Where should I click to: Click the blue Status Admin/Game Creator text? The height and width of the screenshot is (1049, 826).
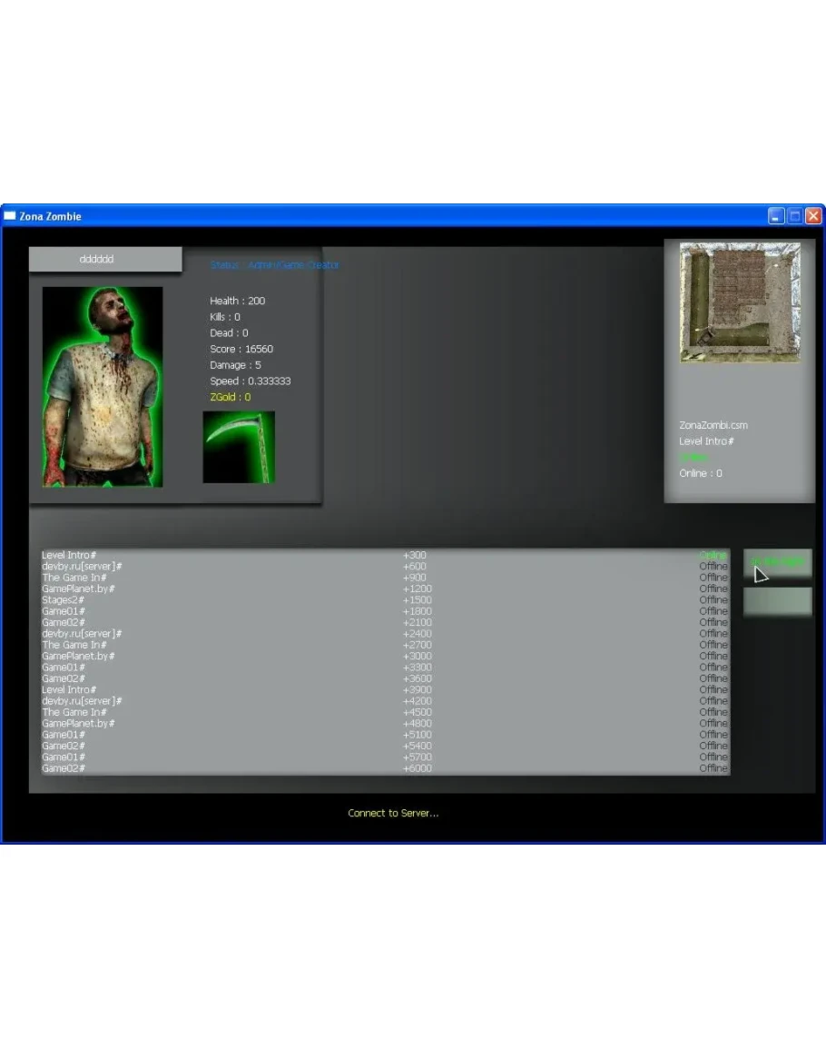click(x=274, y=265)
